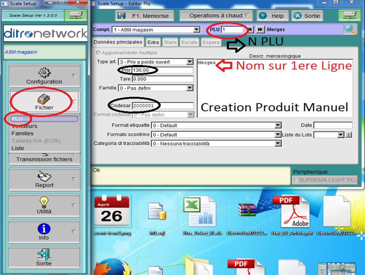Click the magnifier search icon

[x=350, y=29]
